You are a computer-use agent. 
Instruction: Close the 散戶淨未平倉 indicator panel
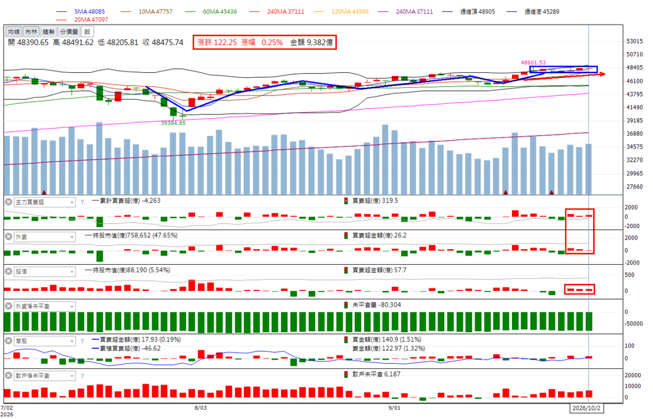[8, 375]
